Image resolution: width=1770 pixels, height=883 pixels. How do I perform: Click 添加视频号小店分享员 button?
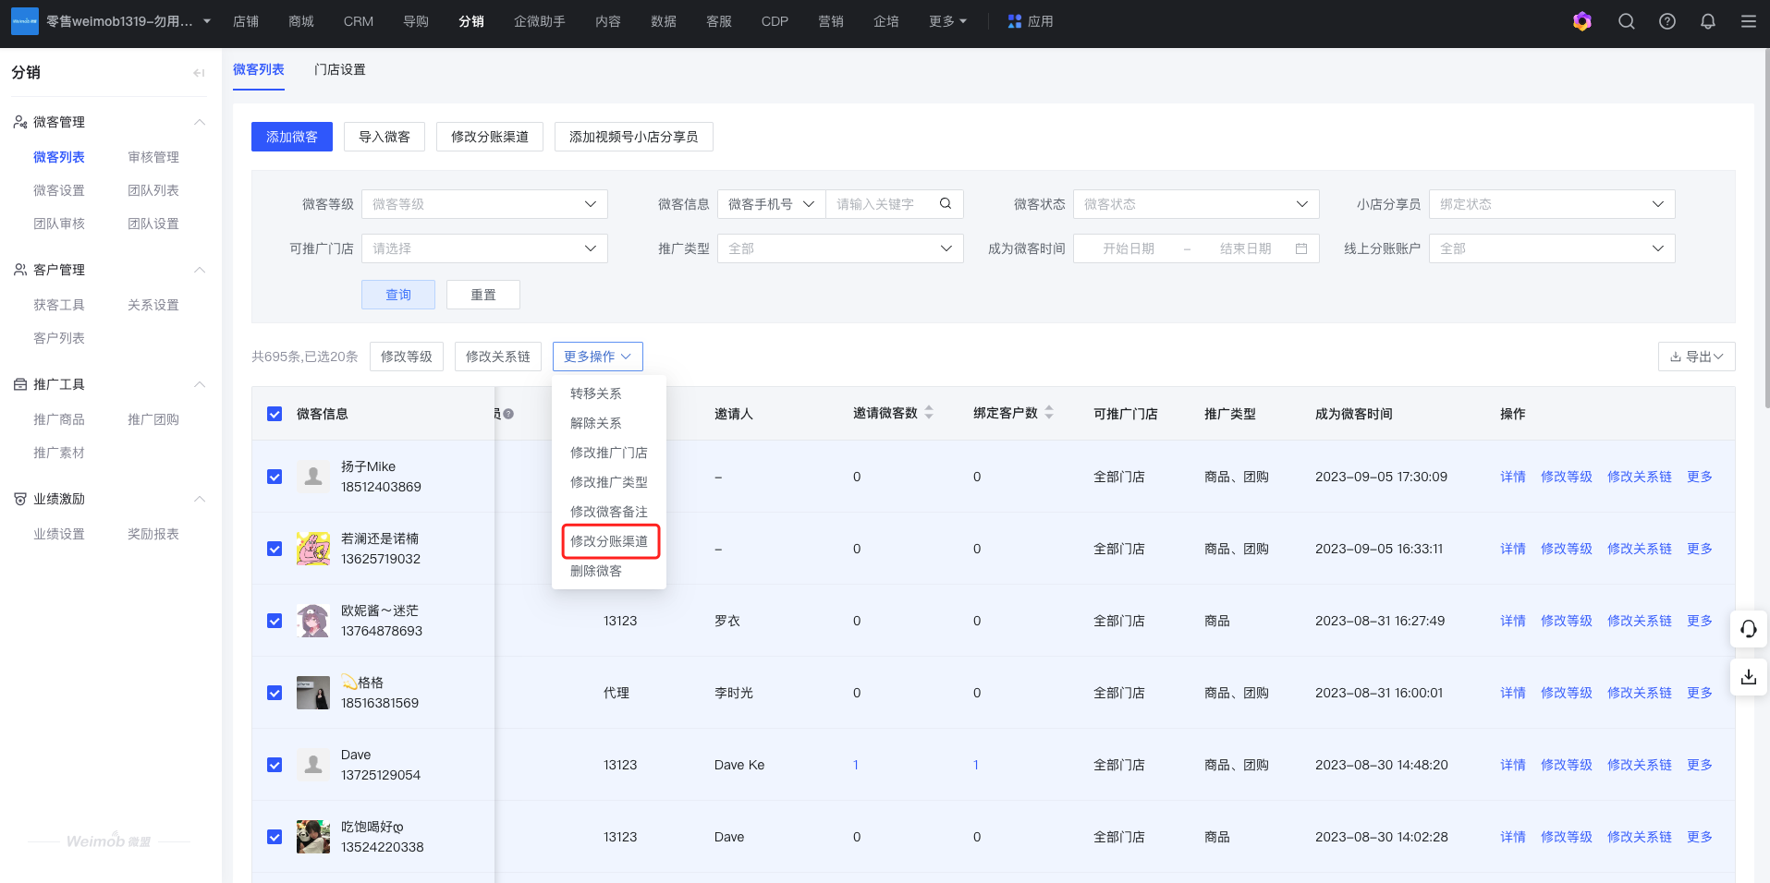pos(634,137)
